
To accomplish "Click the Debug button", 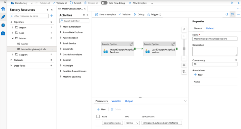I will 139,14.
